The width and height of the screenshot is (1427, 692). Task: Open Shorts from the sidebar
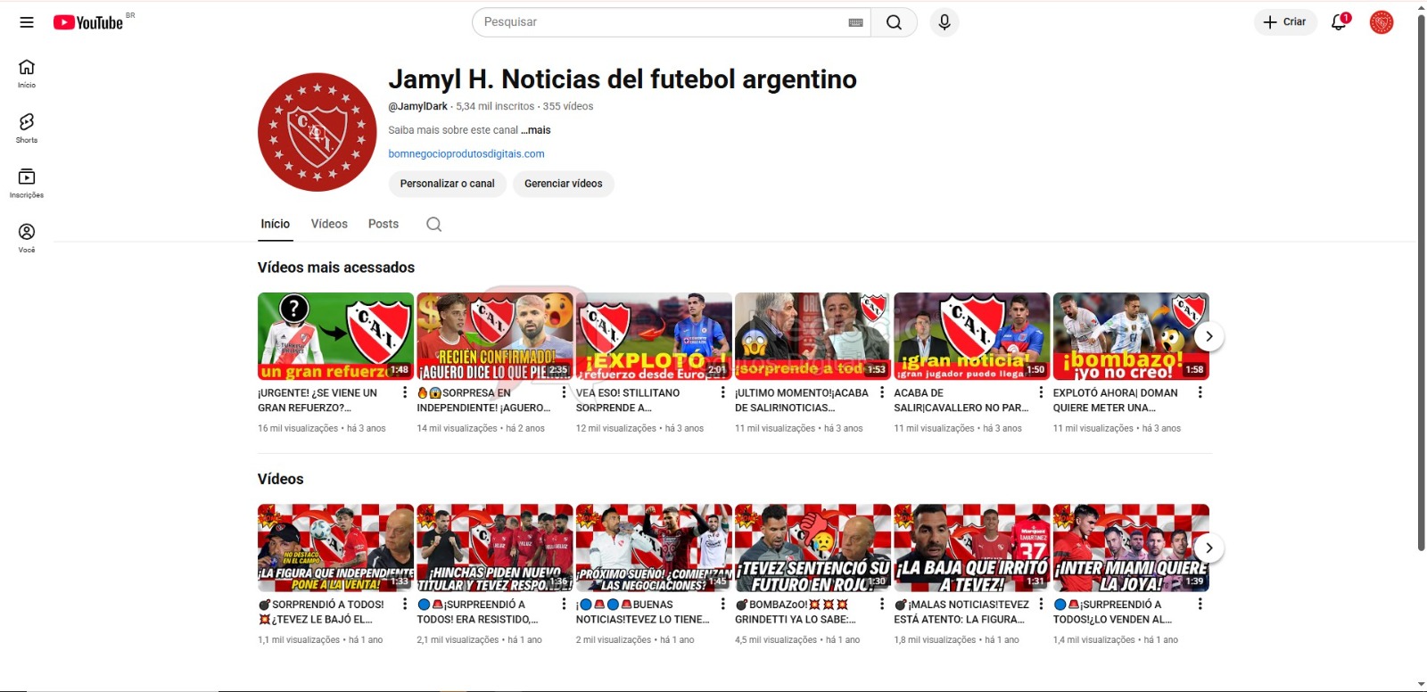click(27, 128)
